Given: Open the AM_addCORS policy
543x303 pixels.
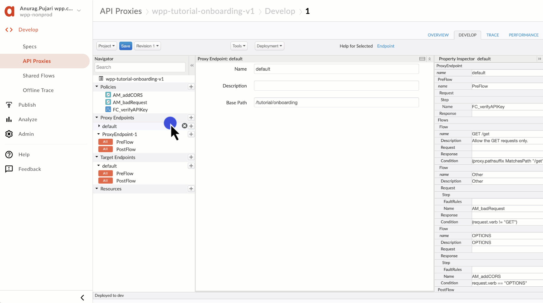Looking at the screenshot, I should (128, 95).
